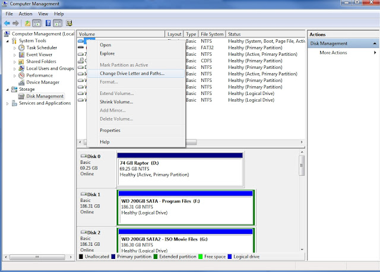Select the FAT32 volume row
The image size is (380, 272).
191,48
